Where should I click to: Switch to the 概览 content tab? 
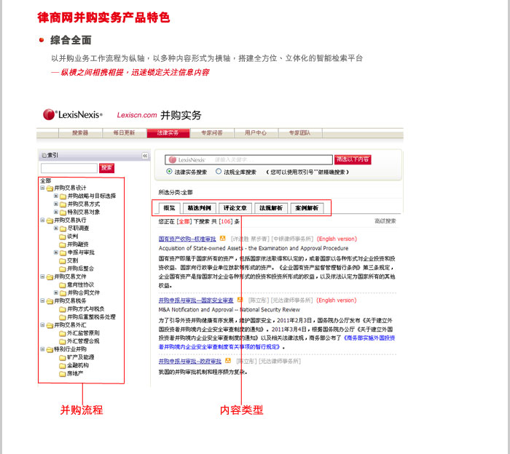click(169, 208)
